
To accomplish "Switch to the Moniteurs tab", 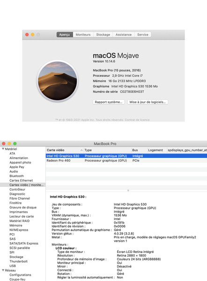I will point(83,35).
